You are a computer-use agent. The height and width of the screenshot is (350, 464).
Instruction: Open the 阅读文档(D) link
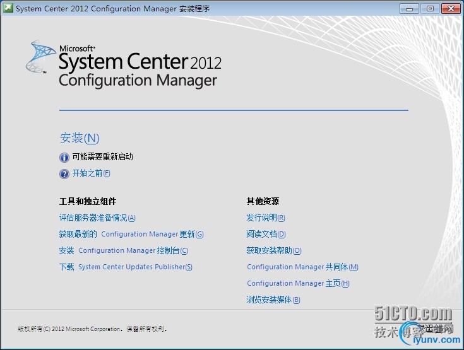pos(266,234)
